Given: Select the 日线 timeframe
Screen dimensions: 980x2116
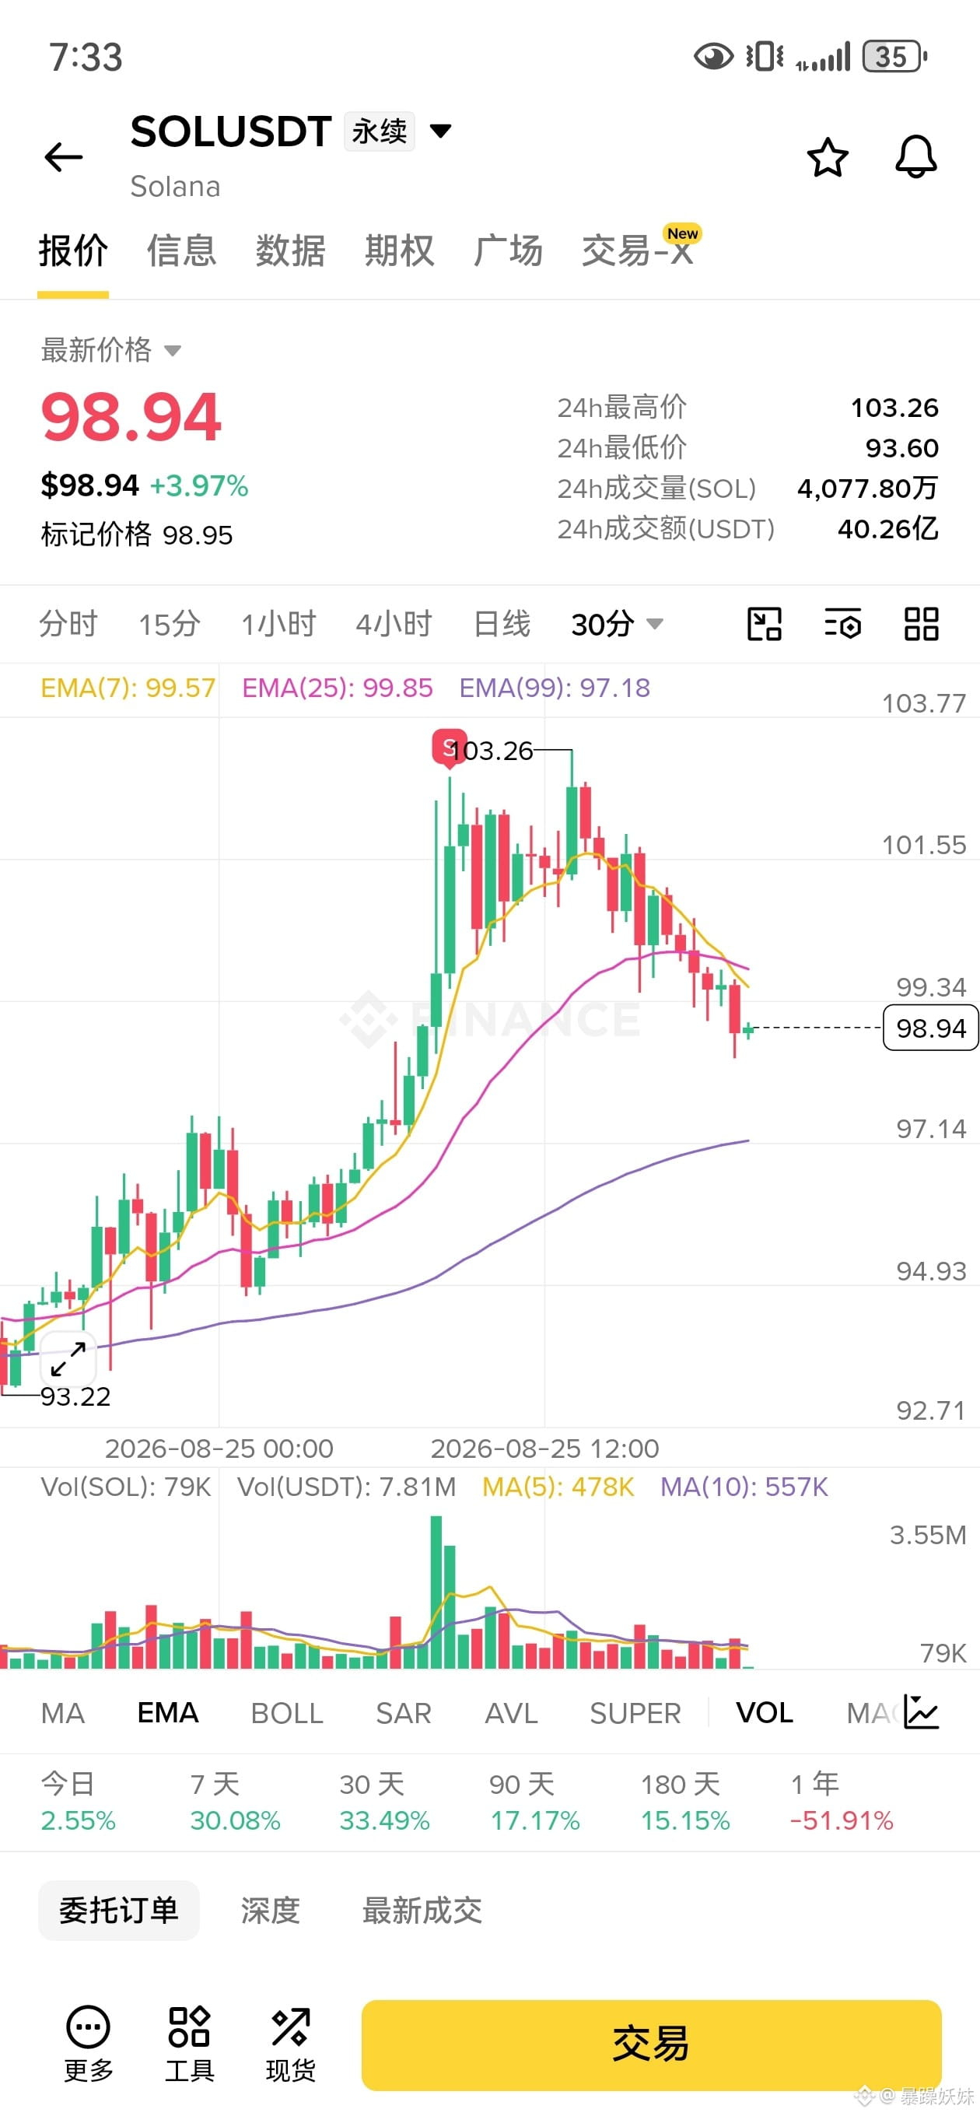Looking at the screenshot, I should tap(502, 624).
